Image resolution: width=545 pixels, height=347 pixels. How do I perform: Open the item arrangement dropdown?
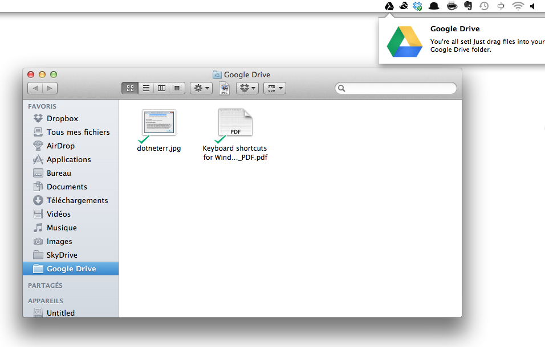[274, 88]
